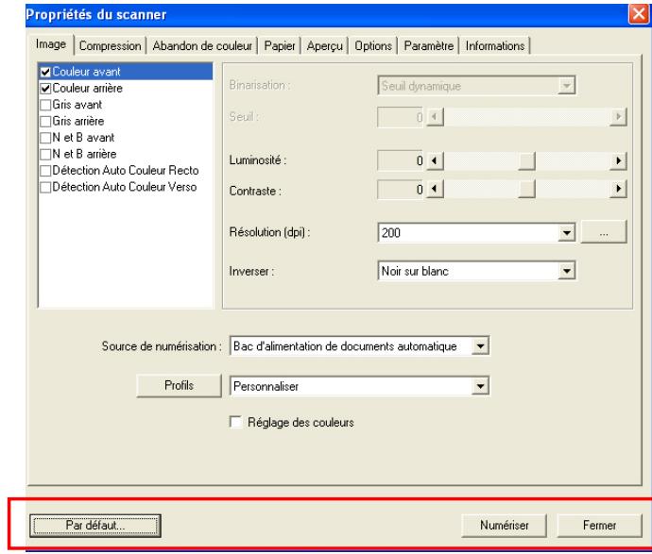The height and width of the screenshot is (554, 652).
Task: Toggle the Réglage des couleurs checkbox
Action: 236,422
